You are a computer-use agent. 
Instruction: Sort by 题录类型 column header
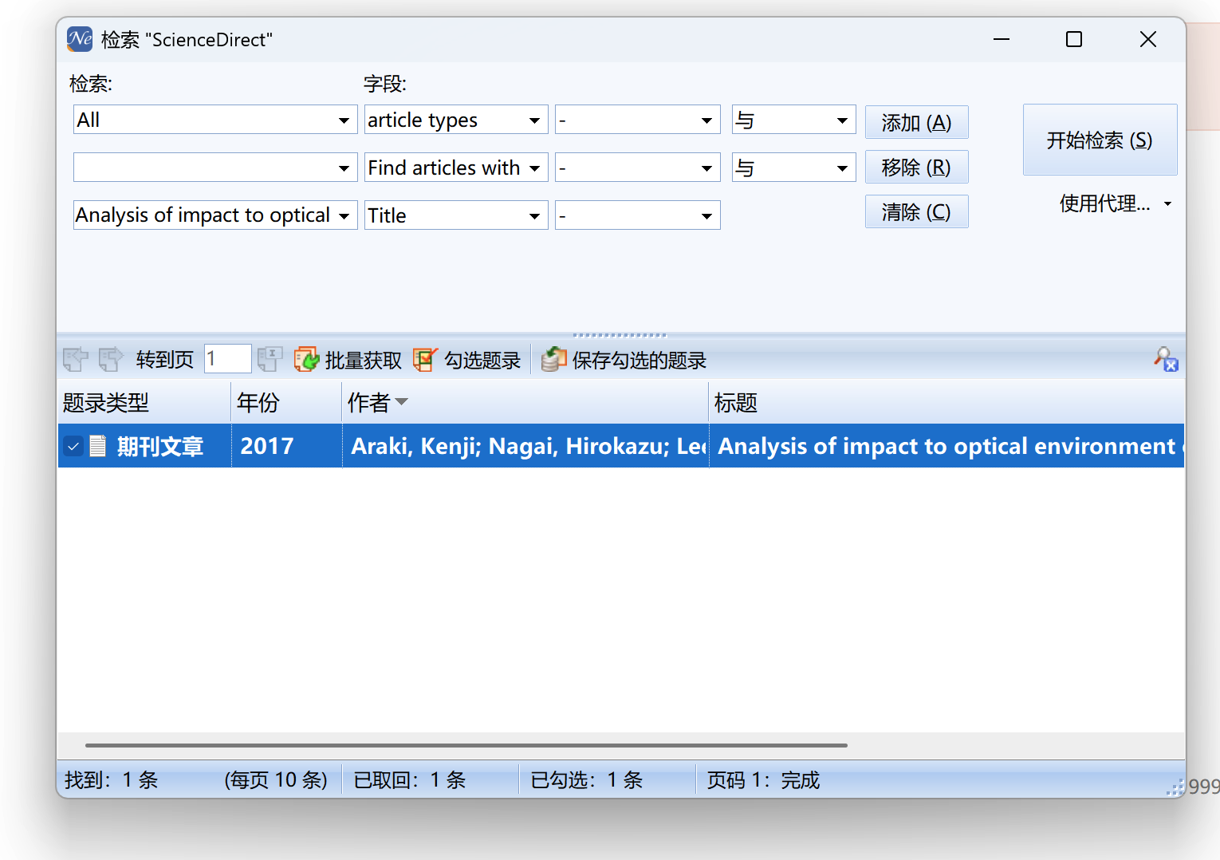coord(144,403)
